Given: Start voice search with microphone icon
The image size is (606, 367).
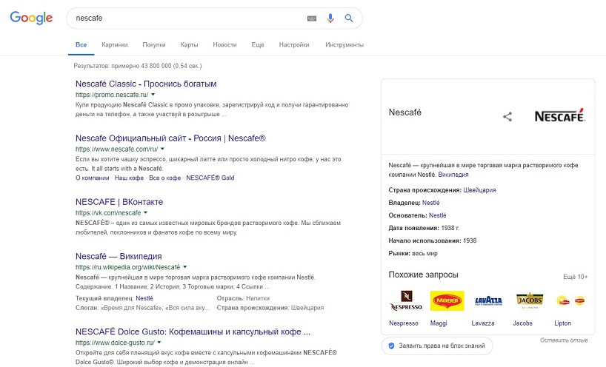Looking at the screenshot, I should (330, 18).
